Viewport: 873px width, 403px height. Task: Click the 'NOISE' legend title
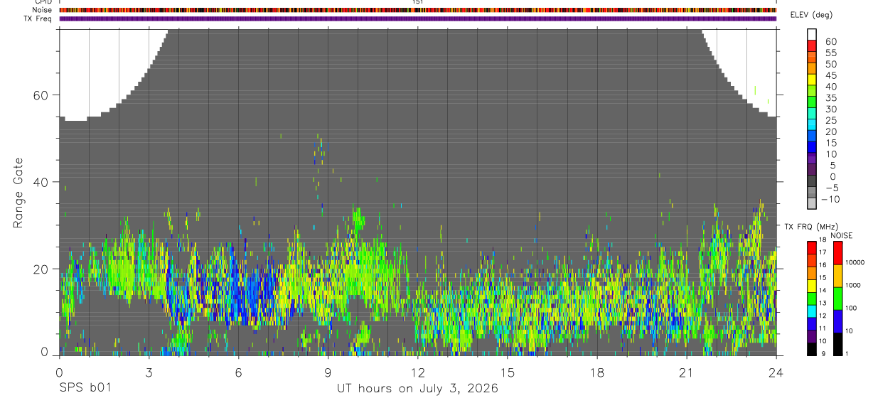(841, 235)
